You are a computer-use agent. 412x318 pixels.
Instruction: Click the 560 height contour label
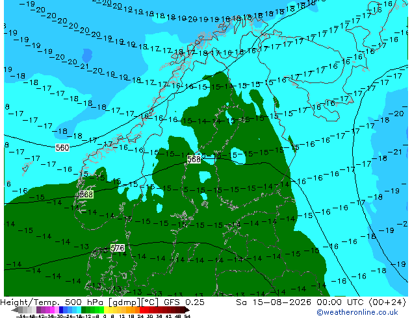62,148
